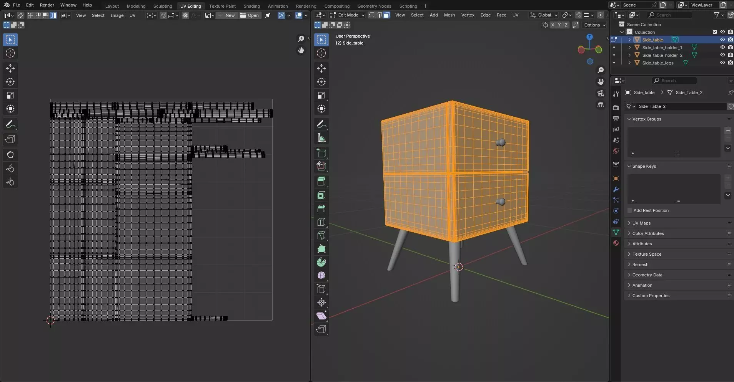This screenshot has width=734, height=382.
Task: Select the Scale tool in UV editor
Action: tap(10, 95)
